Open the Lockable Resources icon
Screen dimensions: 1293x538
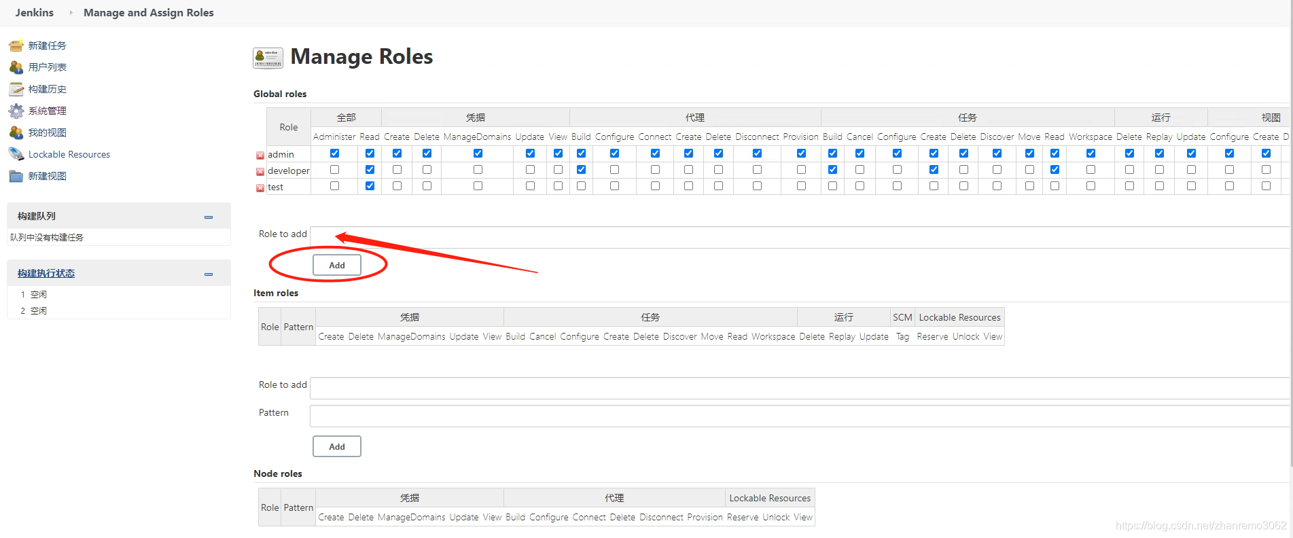tap(16, 154)
